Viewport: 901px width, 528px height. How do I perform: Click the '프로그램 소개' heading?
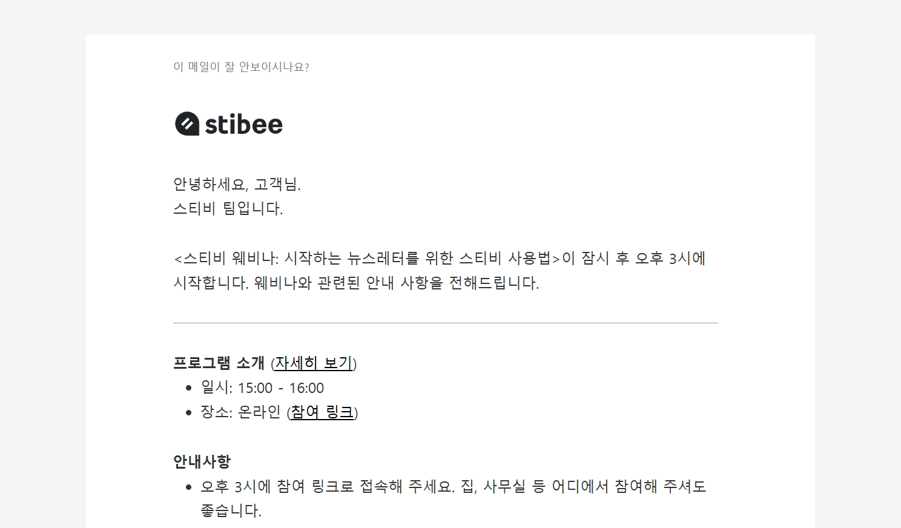tap(219, 363)
